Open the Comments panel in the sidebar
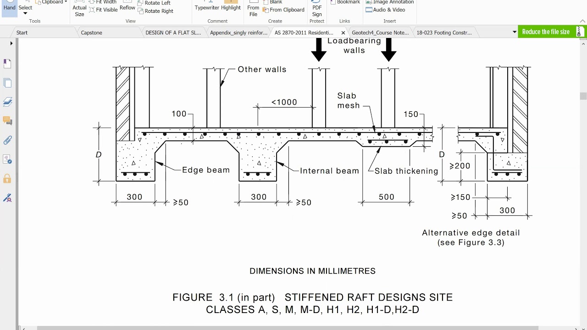587x330 pixels. tap(7, 121)
